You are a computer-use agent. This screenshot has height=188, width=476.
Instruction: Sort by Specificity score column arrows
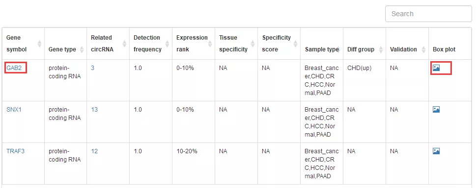point(295,44)
